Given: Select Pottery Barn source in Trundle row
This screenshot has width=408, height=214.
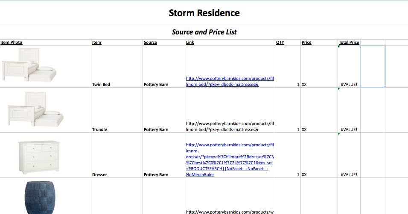Looking at the screenshot, I should (x=164, y=110).
